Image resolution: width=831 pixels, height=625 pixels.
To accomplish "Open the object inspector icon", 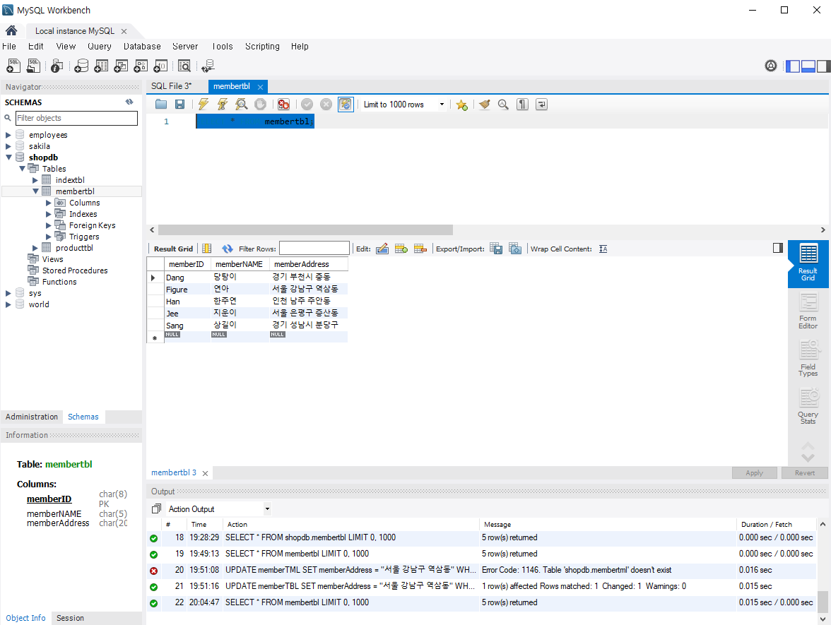I will pos(57,66).
